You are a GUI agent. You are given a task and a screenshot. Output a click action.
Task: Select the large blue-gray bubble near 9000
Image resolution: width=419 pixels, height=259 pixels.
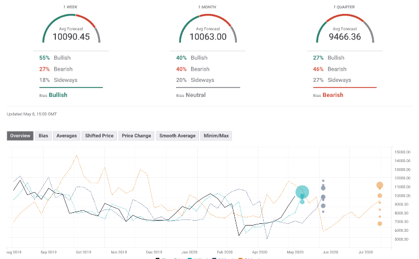click(x=323, y=206)
